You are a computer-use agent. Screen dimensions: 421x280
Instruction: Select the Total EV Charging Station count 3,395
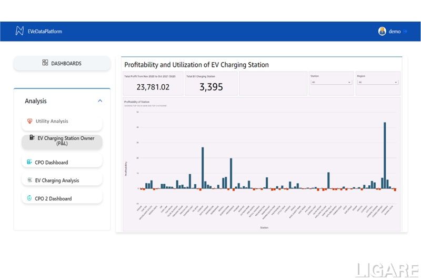point(211,87)
